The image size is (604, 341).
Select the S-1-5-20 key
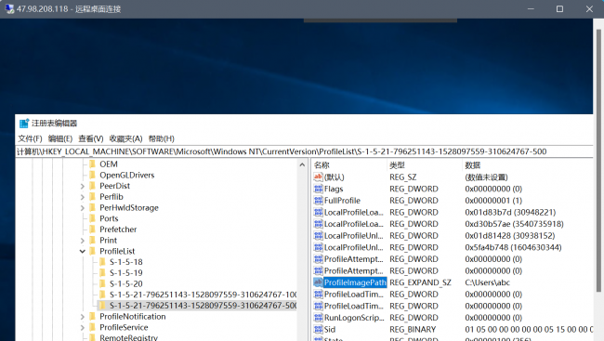click(126, 283)
